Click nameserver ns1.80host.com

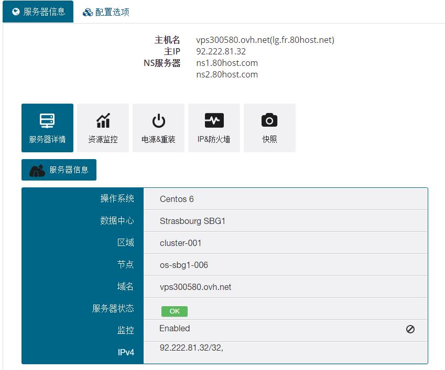click(227, 63)
